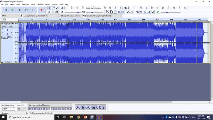
Task: Click the horizontal scrollbar under the tracks
Action: (97, 102)
